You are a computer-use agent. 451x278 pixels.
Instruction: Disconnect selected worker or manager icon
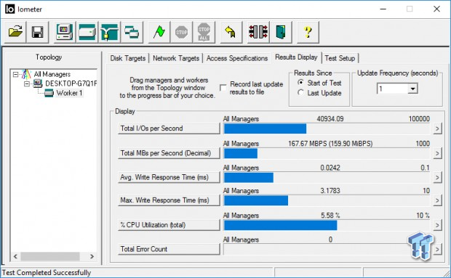coord(258,32)
